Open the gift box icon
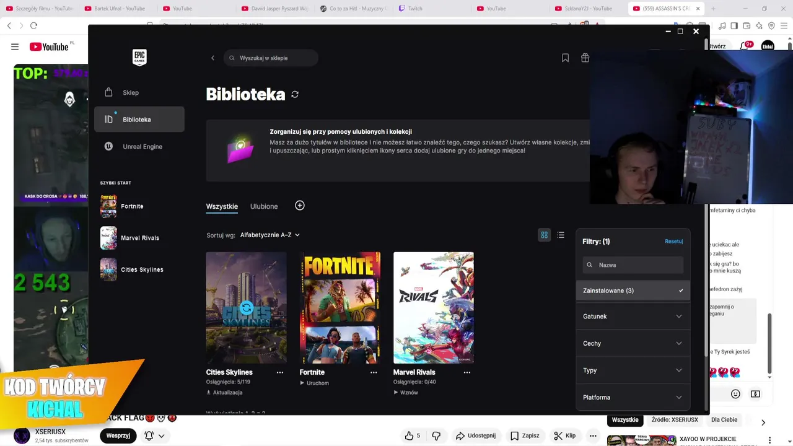The width and height of the screenshot is (793, 446). point(585,58)
